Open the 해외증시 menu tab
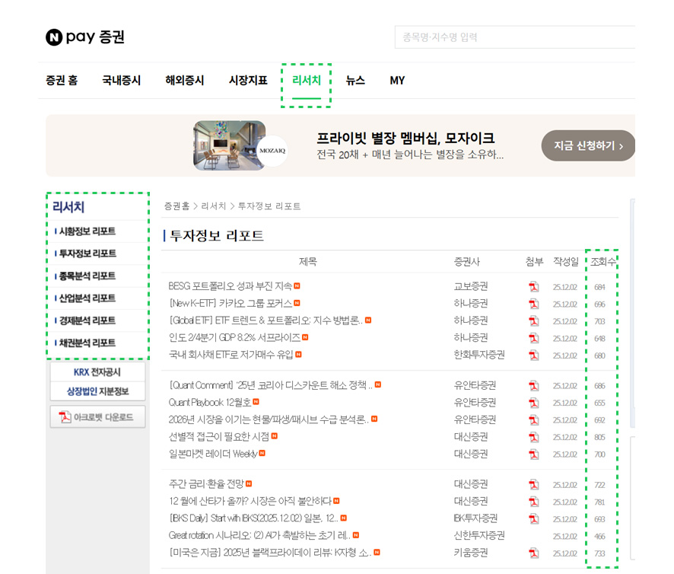674x574 pixels. (185, 81)
